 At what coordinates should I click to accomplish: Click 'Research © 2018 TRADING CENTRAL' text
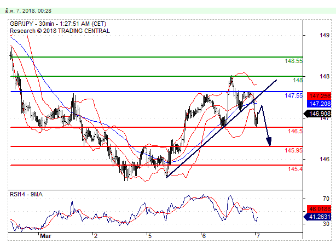[x=60, y=31]
